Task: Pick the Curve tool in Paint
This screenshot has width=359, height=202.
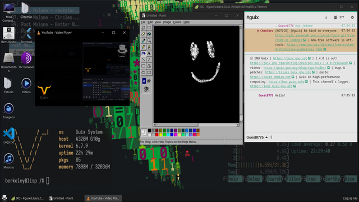Action: [x=149, y=60]
